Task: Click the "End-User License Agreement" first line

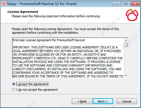Action: point(49,40)
